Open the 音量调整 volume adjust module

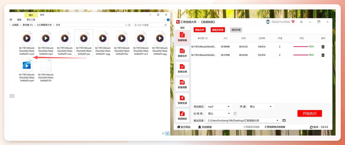182,84
